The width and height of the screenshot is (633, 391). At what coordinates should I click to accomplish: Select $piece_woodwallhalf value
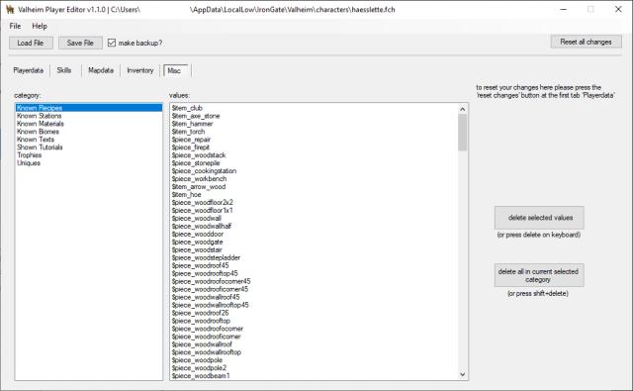click(314, 227)
